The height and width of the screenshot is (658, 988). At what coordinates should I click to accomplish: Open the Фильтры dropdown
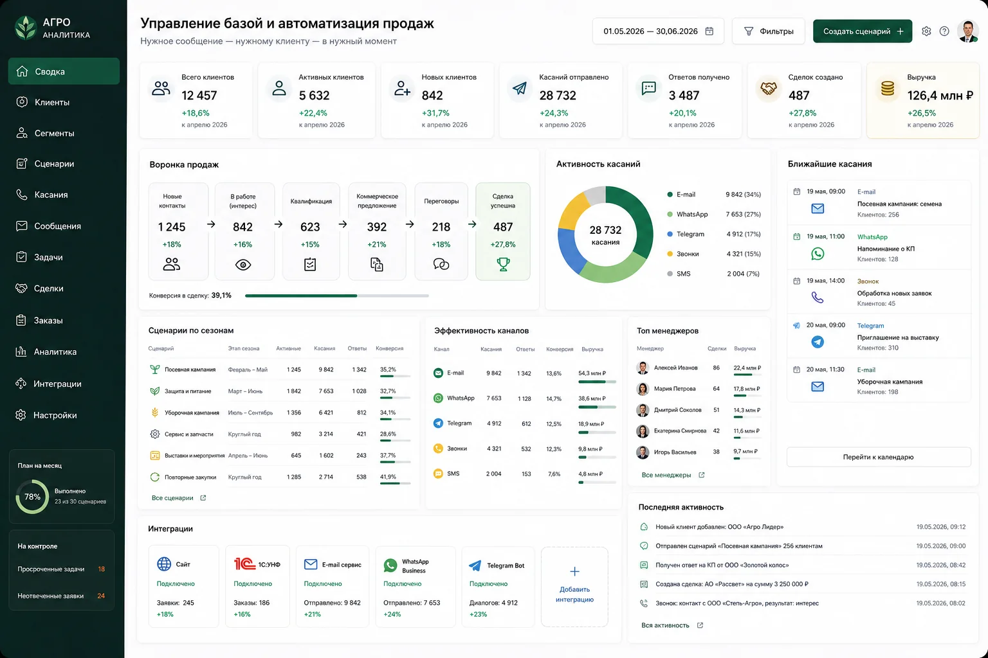coord(769,31)
